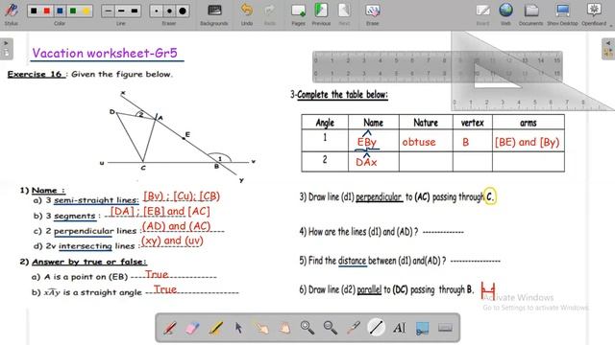The image size is (615, 345).
Task: Select the Draw Lines tool
Action: 376,328
